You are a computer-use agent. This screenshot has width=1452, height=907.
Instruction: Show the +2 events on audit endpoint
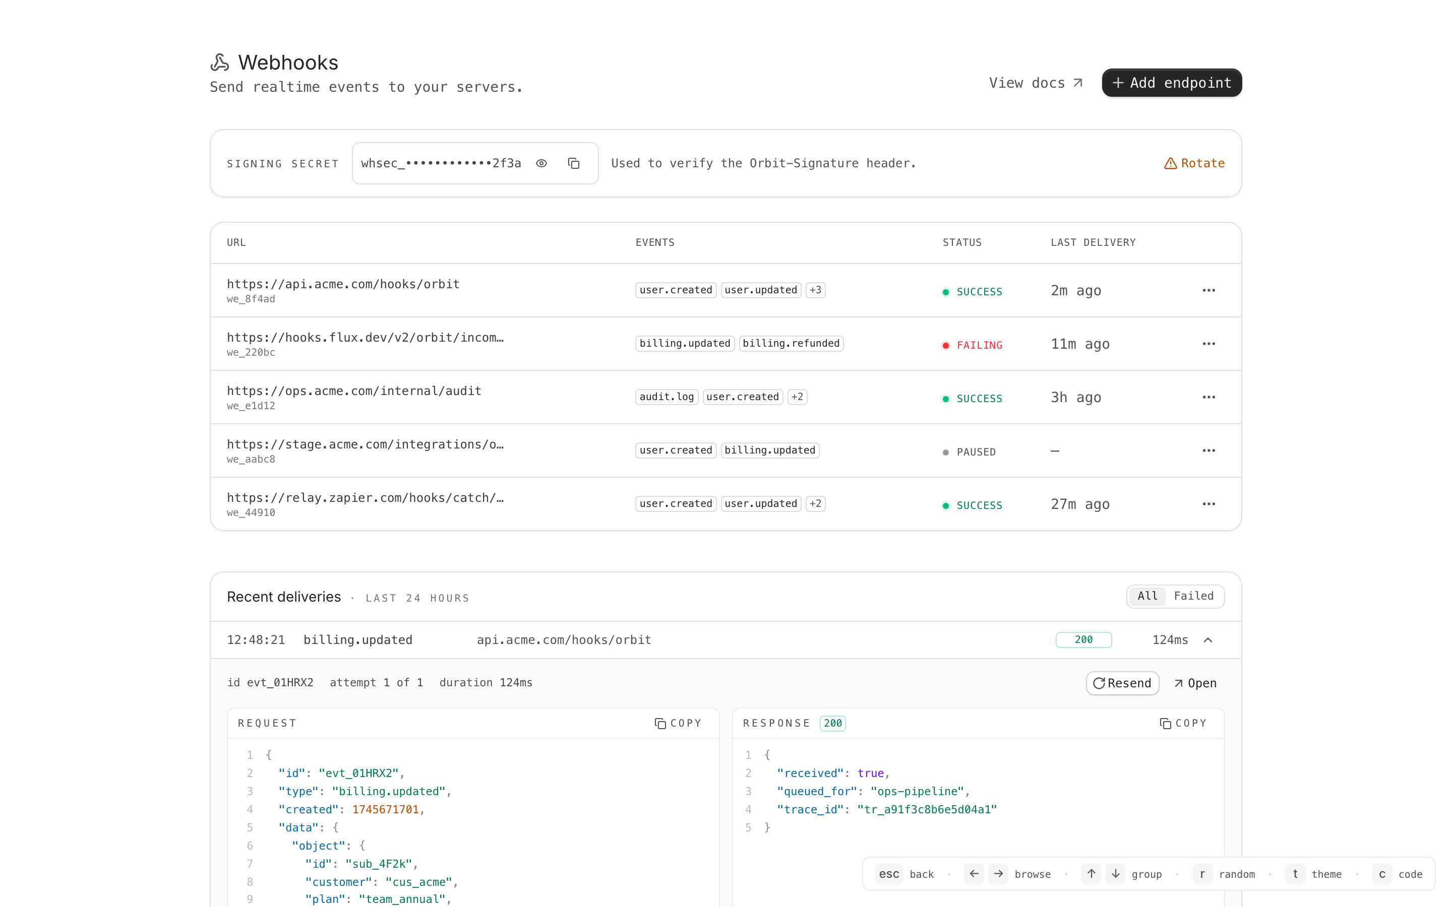coord(797,397)
